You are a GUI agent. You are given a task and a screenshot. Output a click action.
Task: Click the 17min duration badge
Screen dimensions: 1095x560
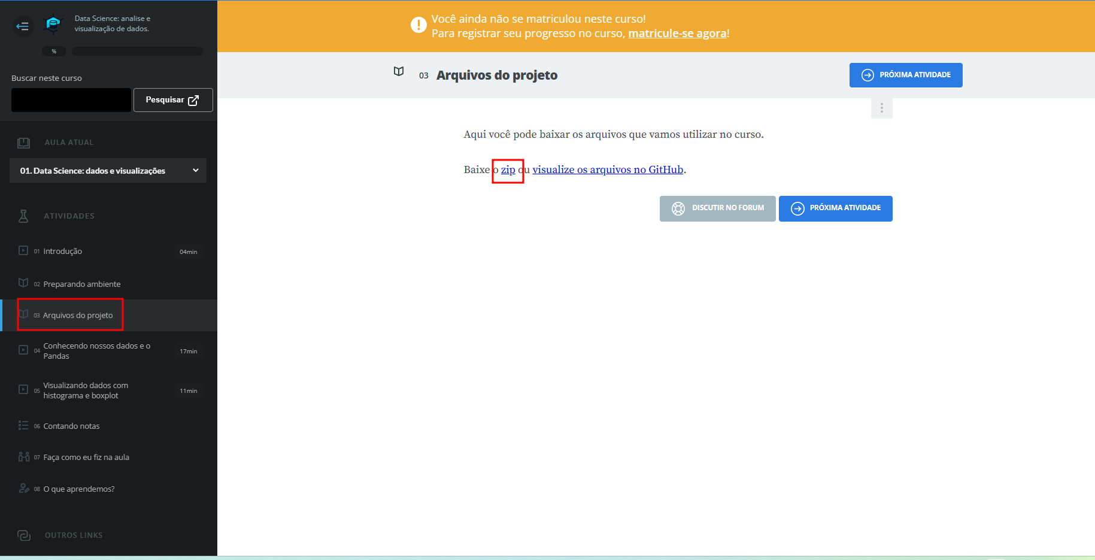pyautogui.click(x=189, y=351)
